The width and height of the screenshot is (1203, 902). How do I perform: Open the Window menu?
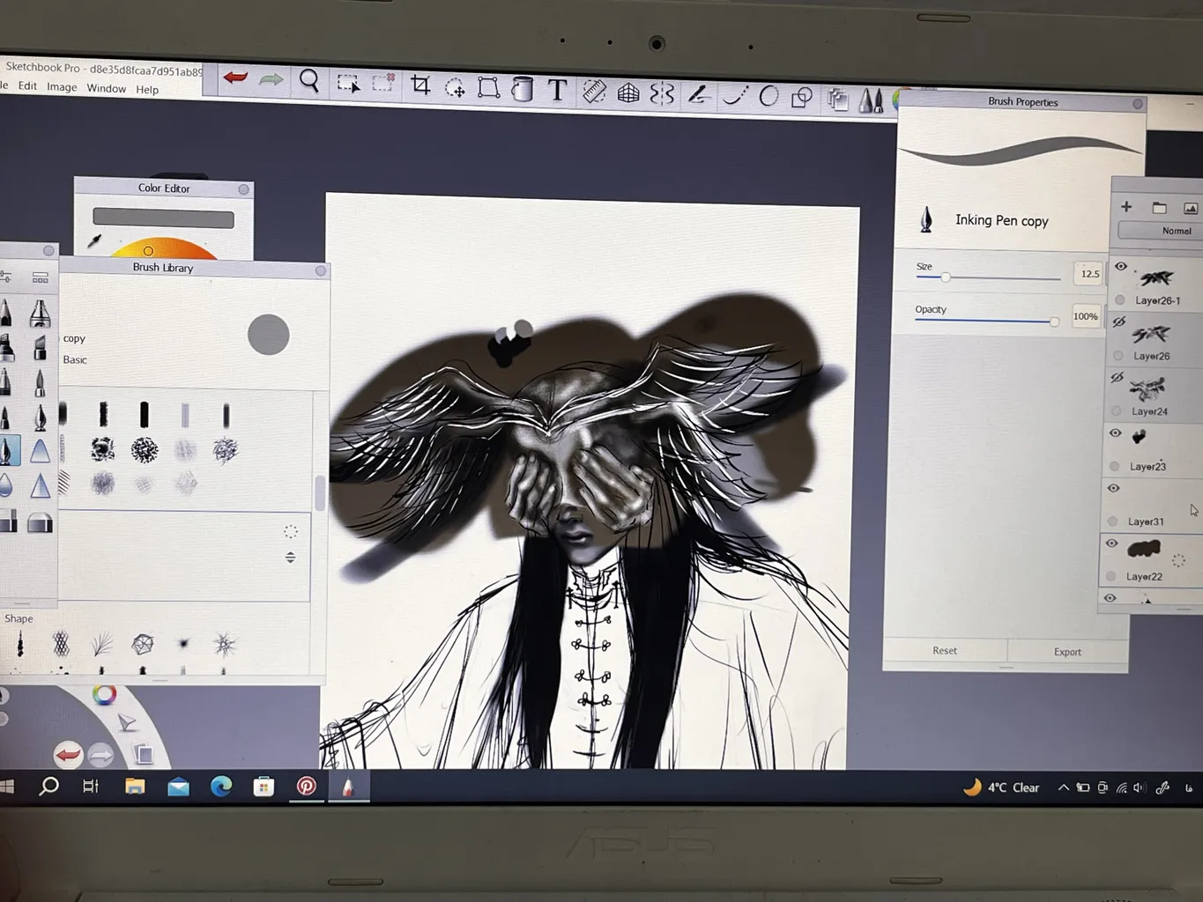pyautogui.click(x=106, y=88)
